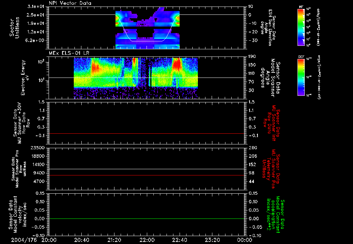Click the 'ESH Sun Elevation Angle degree' axis title
Screen dimensions: 353x244
coord(269,28)
